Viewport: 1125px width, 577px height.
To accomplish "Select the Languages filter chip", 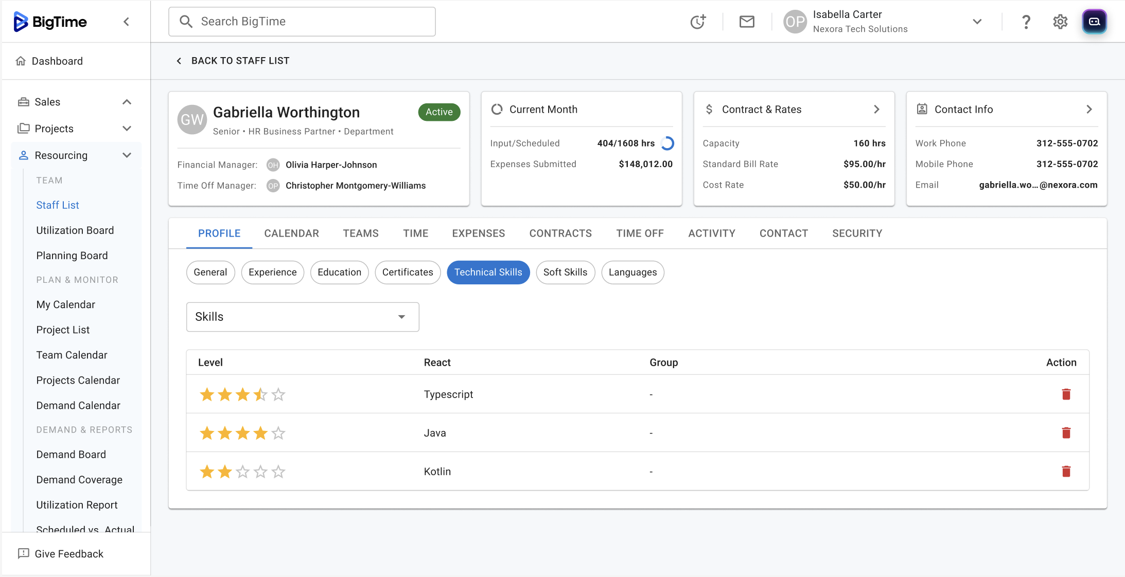I will coord(632,273).
